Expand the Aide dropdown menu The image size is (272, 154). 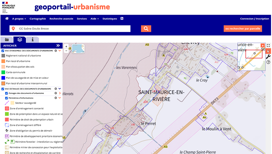pos(94,19)
